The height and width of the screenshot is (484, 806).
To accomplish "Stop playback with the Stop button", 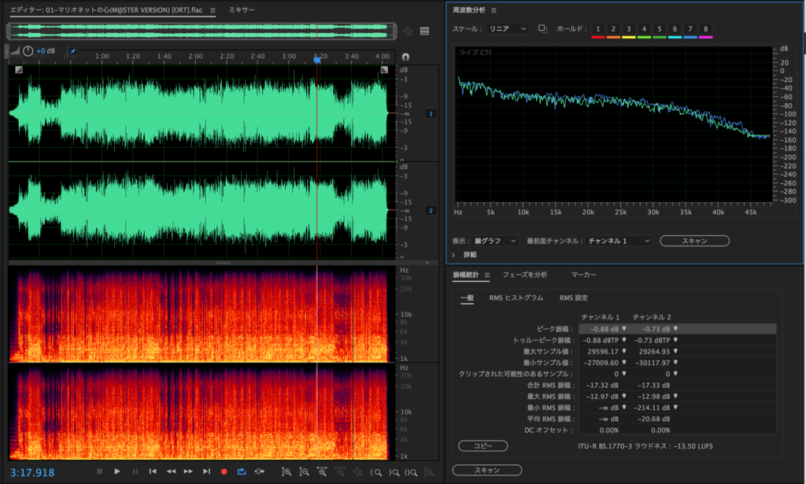I will pyautogui.click(x=100, y=471).
